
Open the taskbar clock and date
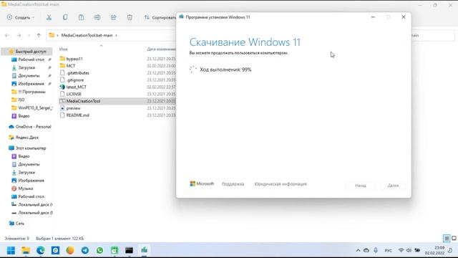pos(434,250)
